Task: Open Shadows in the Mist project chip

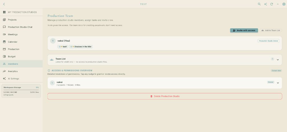Action: [x=81, y=47]
